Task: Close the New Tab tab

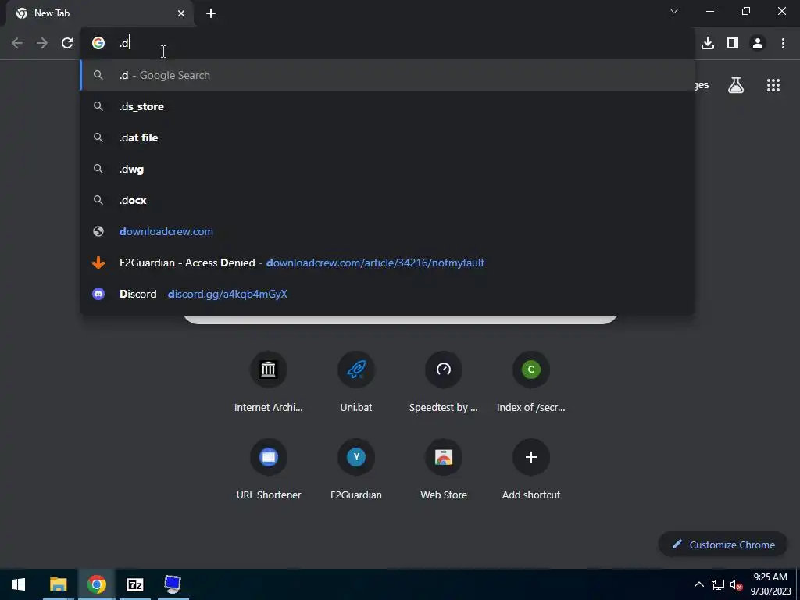Action: (181, 13)
